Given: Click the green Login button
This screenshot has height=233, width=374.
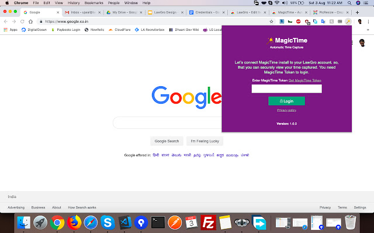Looking at the screenshot, I should pyautogui.click(x=286, y=101).
